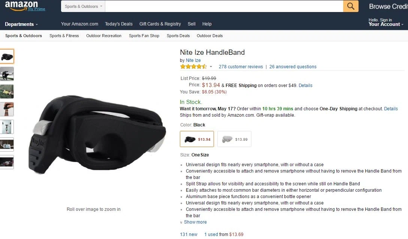Go to the Sports Fan Shop tab
Viewport: 408px width, 239px height.
tap(144, 36)
